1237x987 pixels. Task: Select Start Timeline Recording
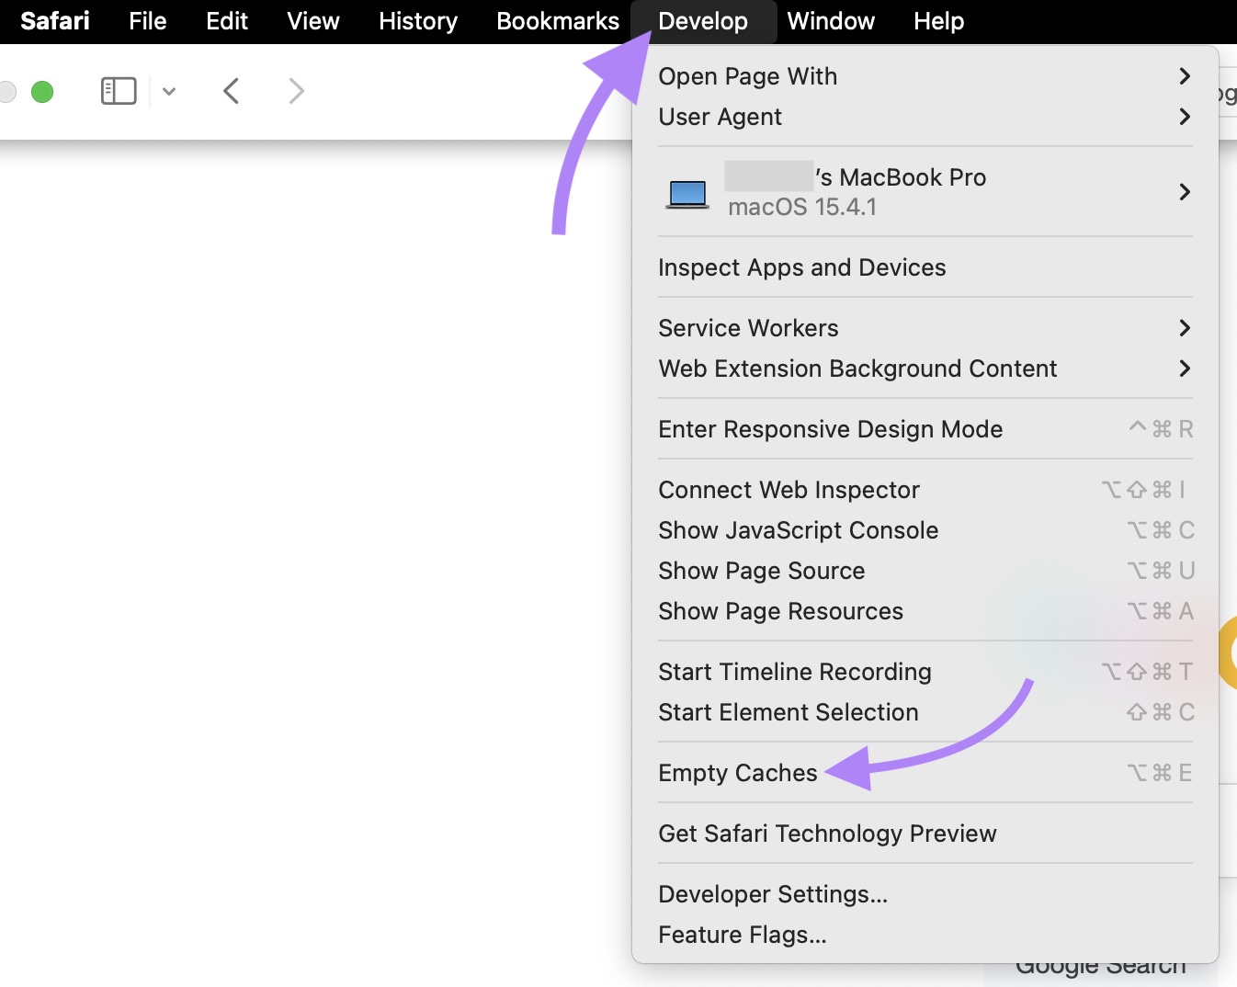click(x=794, y=671)
